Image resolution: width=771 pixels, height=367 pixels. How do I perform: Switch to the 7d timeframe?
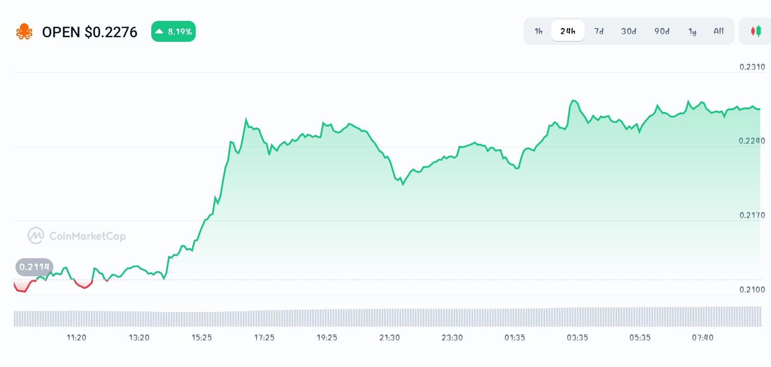tap(599, 31)
